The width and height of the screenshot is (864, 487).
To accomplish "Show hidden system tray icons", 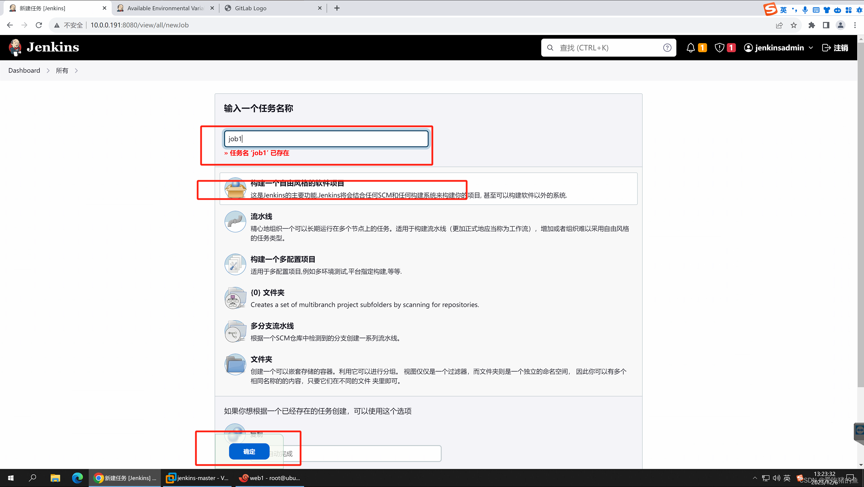I will point(755,478).
